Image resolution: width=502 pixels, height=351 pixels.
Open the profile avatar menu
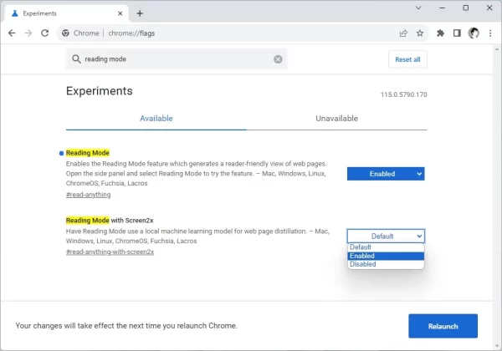click(474, 33)
